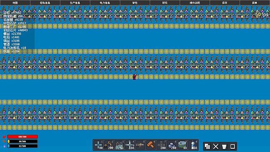The image size is (270, 152).
Task: Click the 管道 x3160 inventory row
Action: pyautogui.click(x=11, y=44)
